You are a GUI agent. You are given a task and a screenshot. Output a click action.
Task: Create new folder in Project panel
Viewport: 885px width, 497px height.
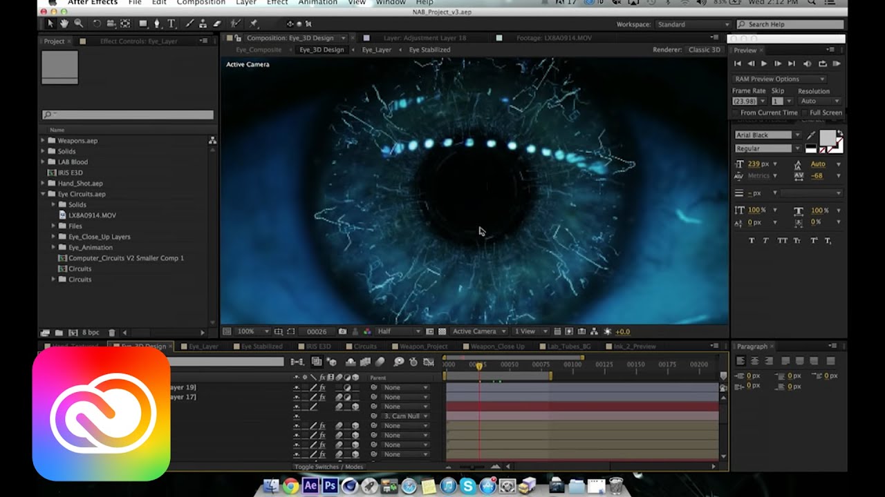click(x=59, y=333)
